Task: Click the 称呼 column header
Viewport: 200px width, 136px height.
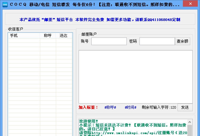Action: pos(48,36)
